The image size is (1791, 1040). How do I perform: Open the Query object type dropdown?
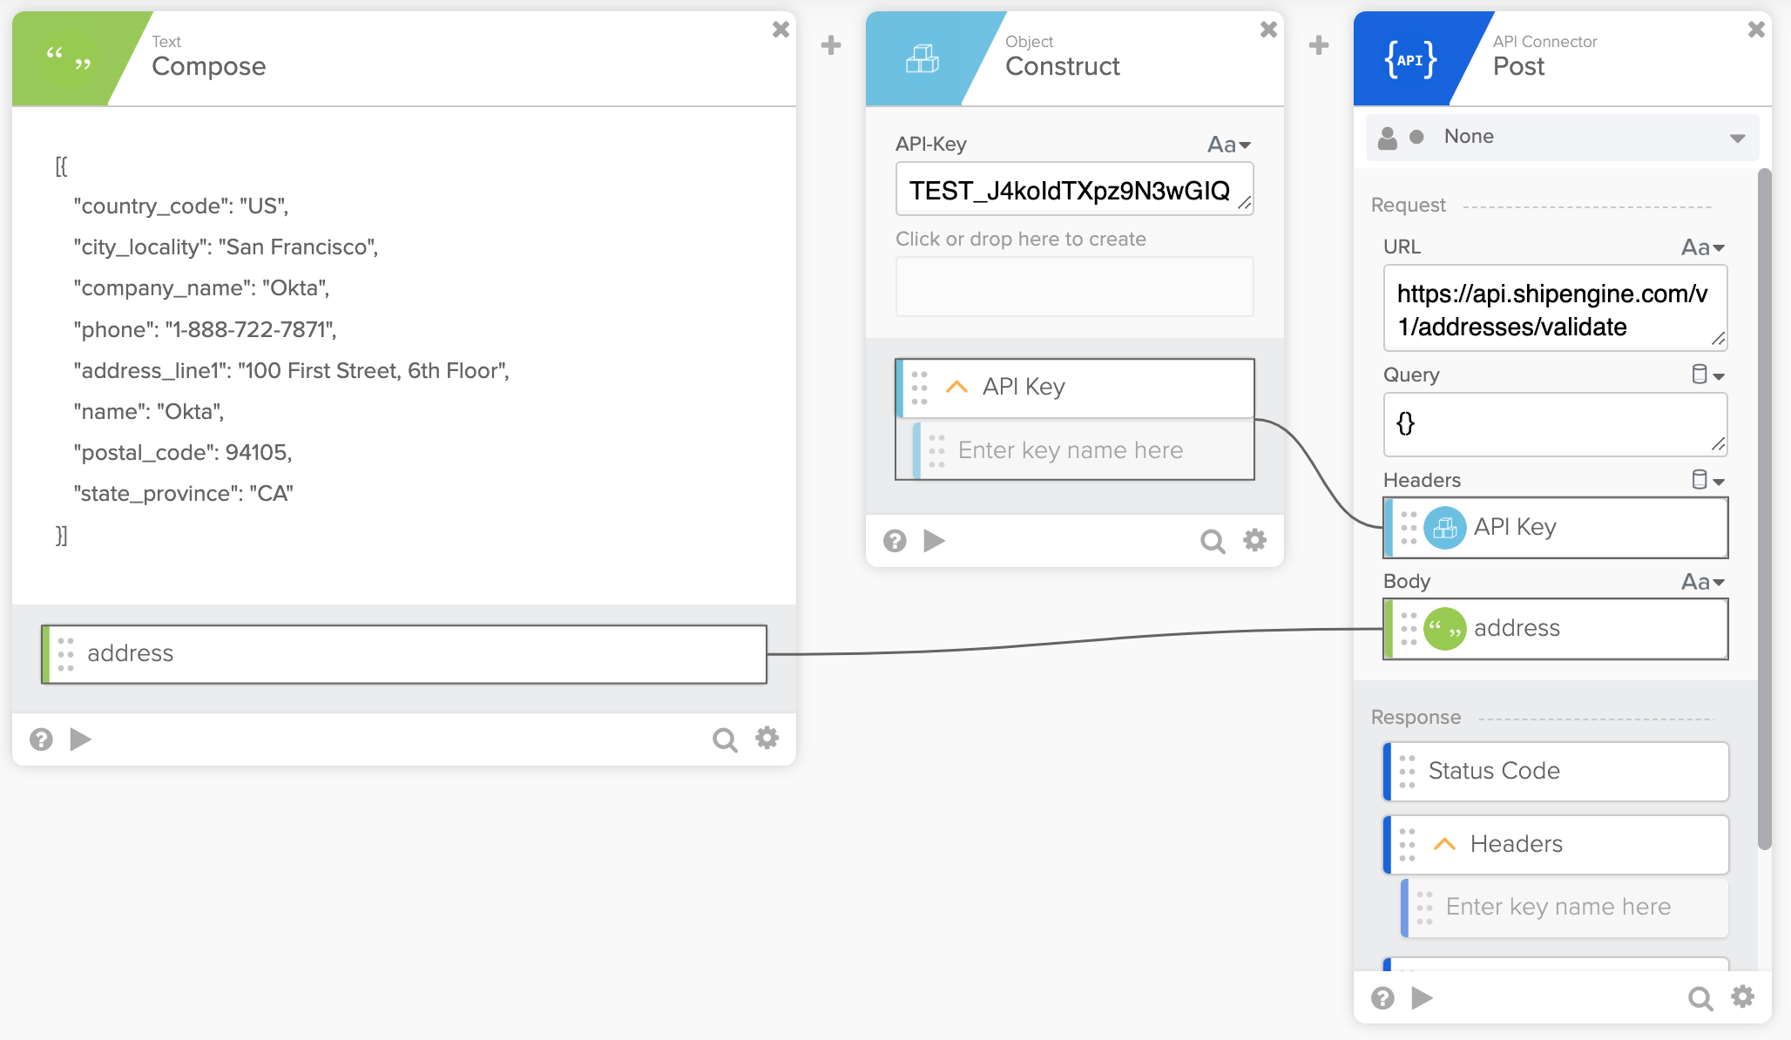[x=1707, y=375]
